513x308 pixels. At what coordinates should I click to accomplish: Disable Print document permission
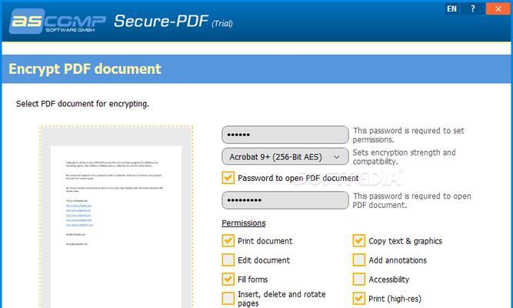(228, 241)
